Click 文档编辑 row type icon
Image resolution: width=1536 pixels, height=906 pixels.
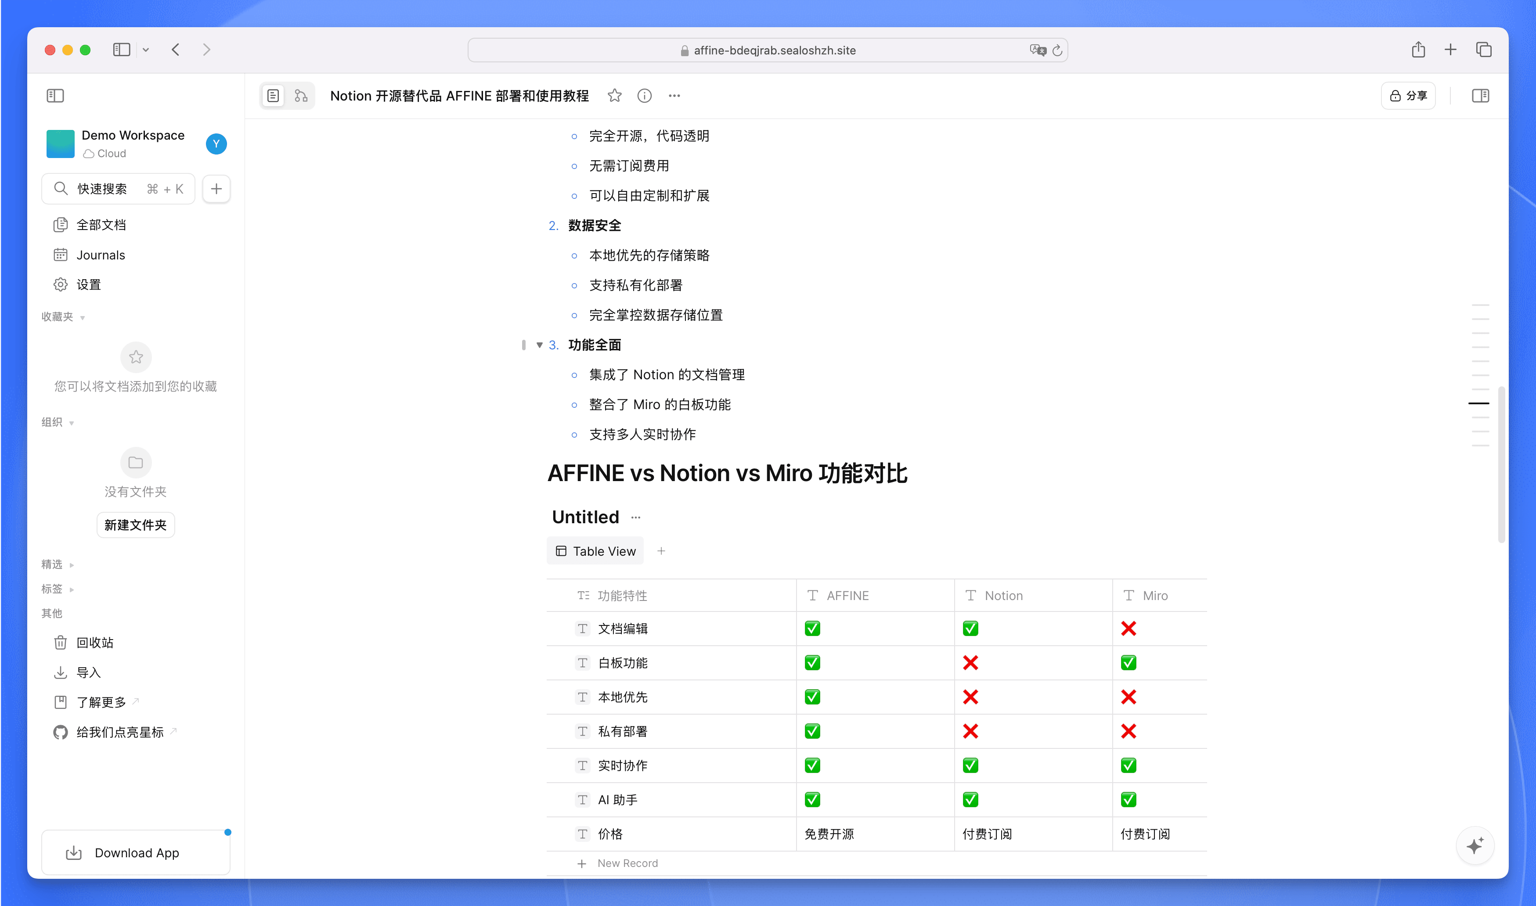pos(583,629)
